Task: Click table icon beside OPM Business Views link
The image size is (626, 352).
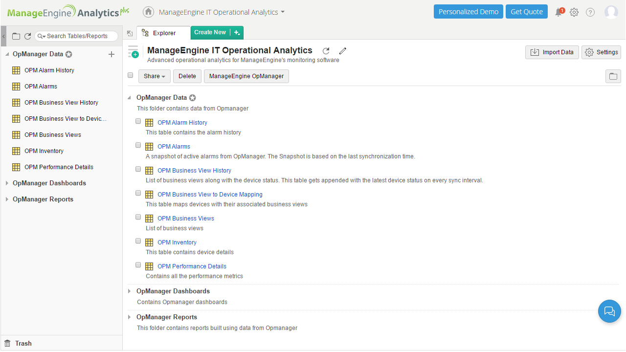Action: (150, 219)
